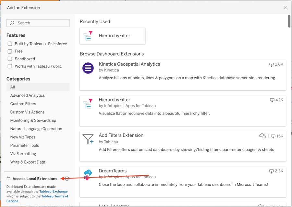Click the HierarchyFilter icon under Recently Used

88,36
